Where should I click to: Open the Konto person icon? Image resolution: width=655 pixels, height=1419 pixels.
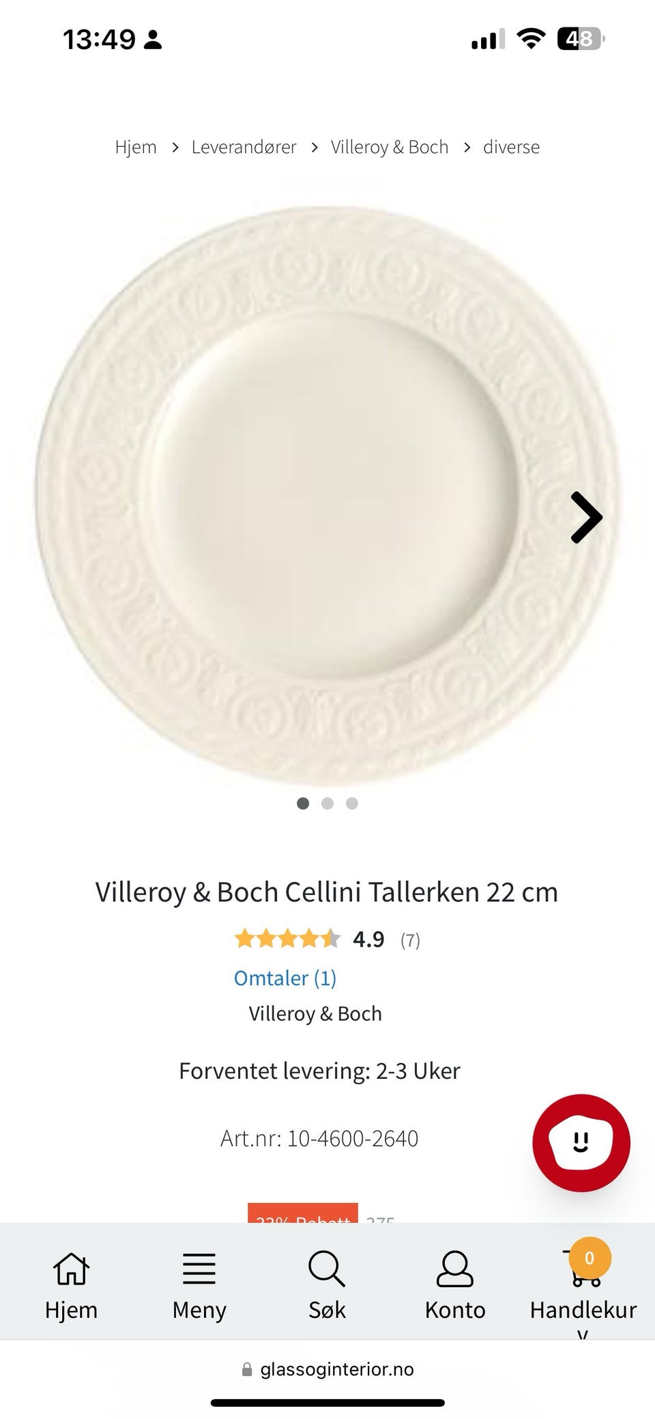455,1269
